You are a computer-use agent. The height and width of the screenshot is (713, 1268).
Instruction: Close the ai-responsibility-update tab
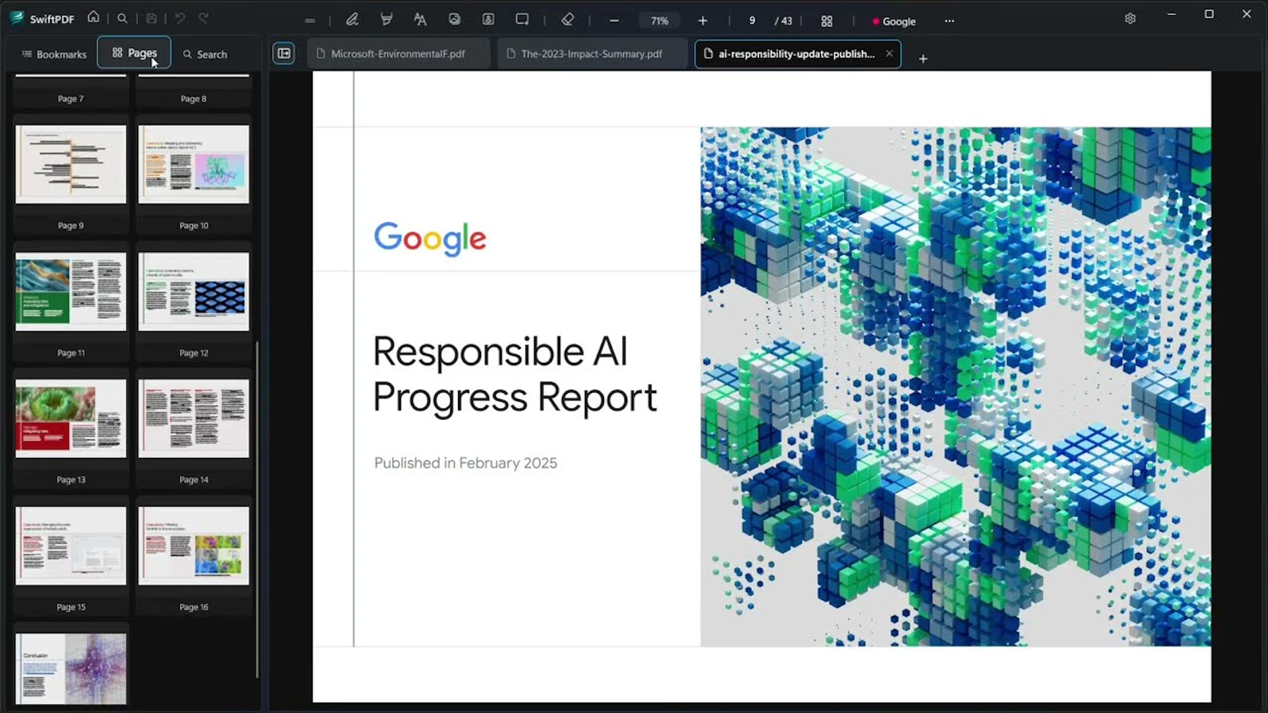coord(889,54)
